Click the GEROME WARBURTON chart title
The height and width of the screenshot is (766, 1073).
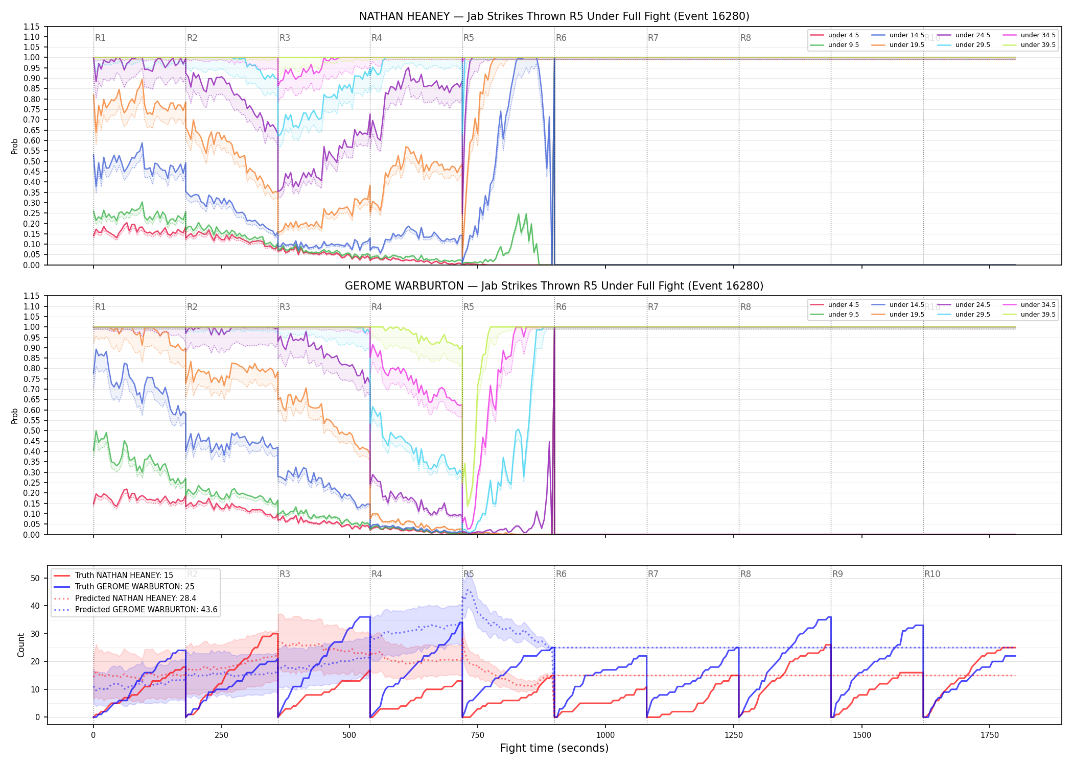click(554, 286)
